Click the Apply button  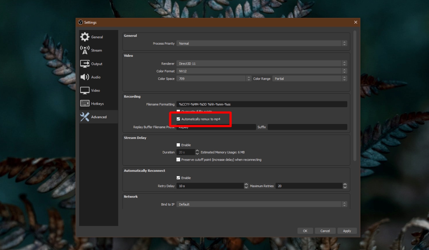coord(347,231)
